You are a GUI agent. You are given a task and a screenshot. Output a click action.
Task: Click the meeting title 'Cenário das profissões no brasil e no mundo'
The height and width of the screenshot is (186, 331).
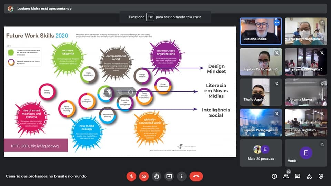[x=46, y=176]
